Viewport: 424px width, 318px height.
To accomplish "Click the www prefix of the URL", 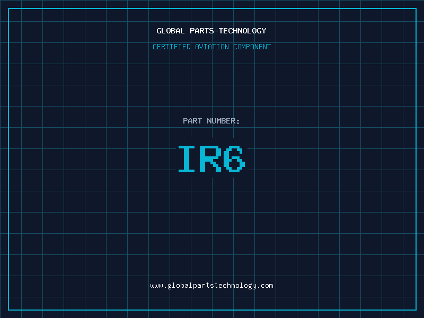I will coord(156,286).
